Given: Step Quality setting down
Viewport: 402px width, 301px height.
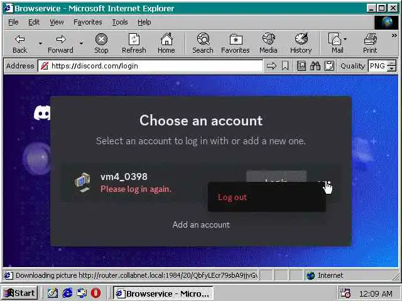Looking at the screenshot, I should [x=391, y=69].
